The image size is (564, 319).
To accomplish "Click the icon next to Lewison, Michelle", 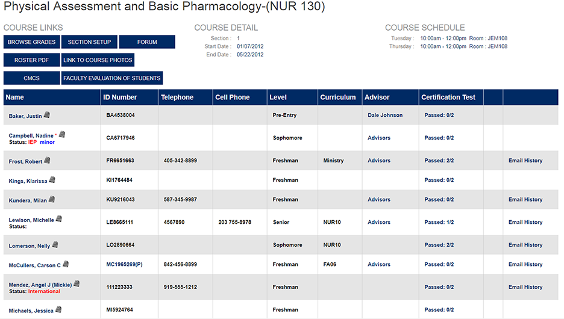I will pos(58,219).
